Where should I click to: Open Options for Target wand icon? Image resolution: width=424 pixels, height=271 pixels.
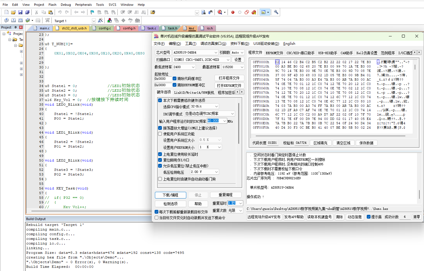(x=100, y=20)
